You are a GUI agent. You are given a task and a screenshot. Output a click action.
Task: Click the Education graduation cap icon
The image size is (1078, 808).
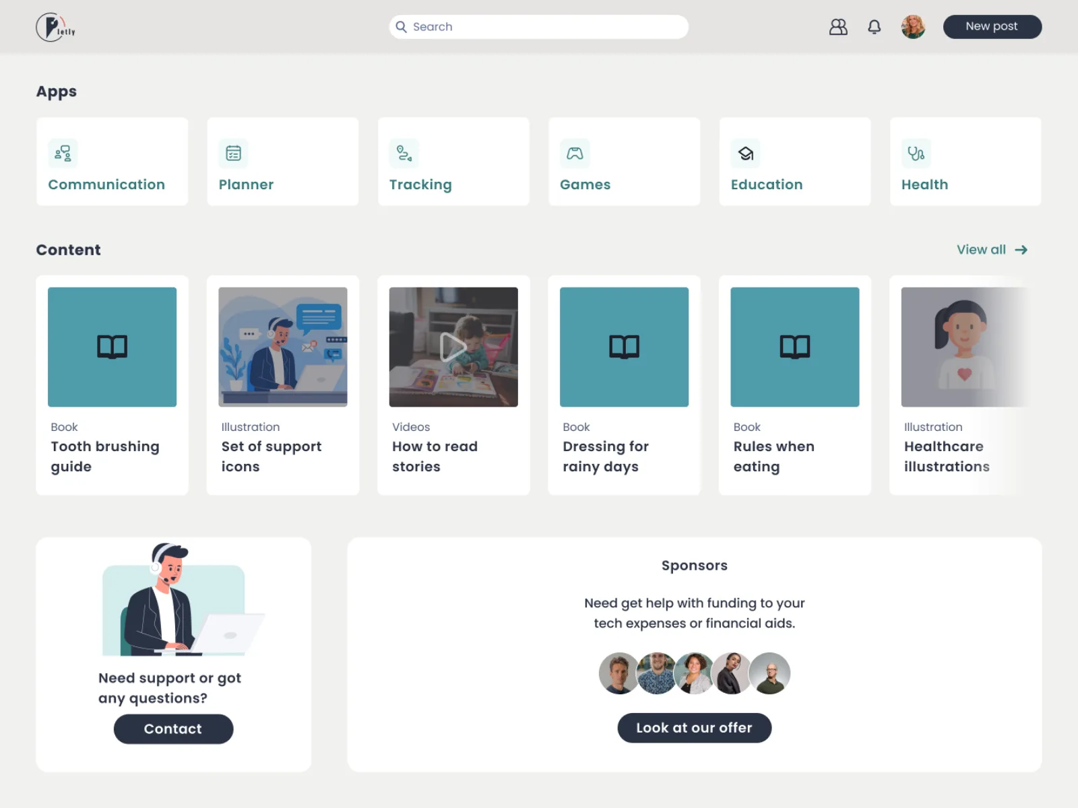click(x=746, y=154)
